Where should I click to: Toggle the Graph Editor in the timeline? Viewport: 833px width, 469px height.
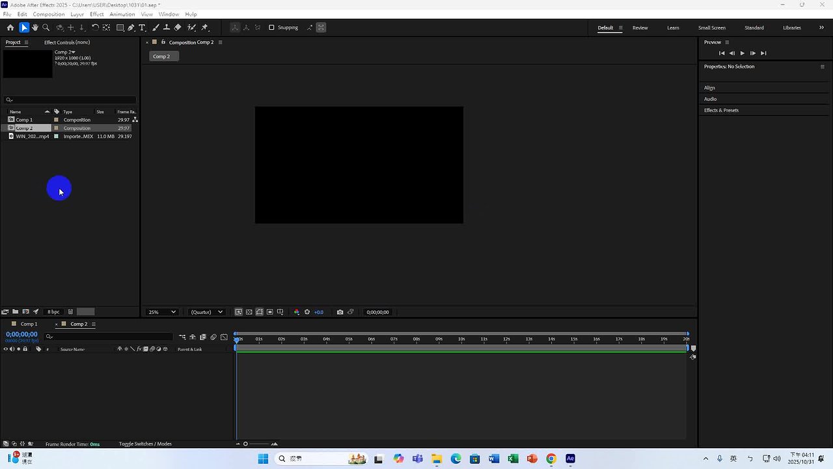225,337
